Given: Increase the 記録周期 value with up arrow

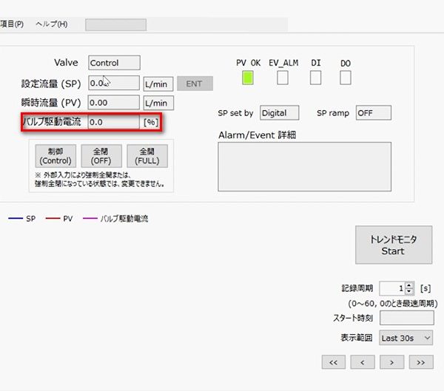Looking at the screenshot, I should click(410, 285).
